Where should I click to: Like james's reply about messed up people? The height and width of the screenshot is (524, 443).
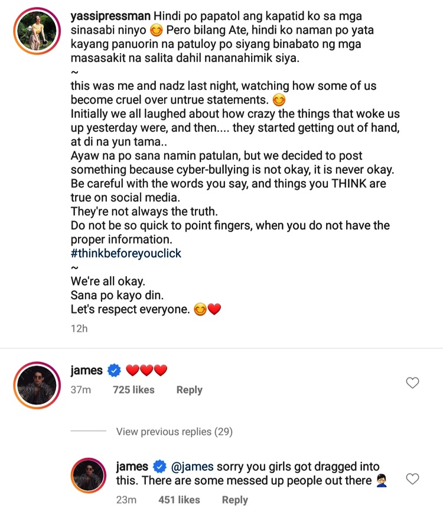click(413, 478)
